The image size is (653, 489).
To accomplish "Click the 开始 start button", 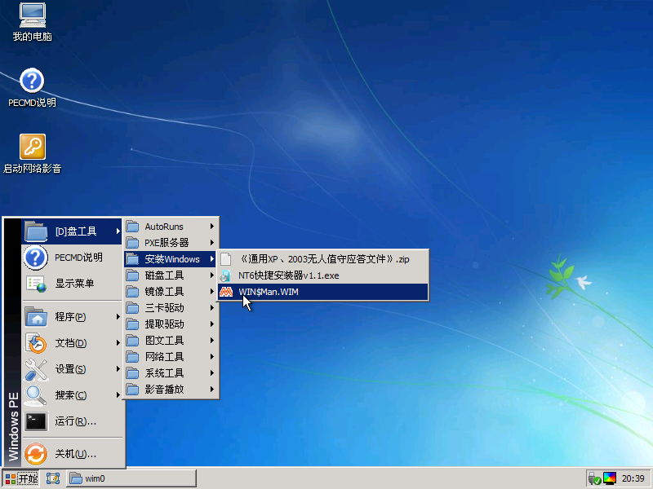I will tap(21, 478).
